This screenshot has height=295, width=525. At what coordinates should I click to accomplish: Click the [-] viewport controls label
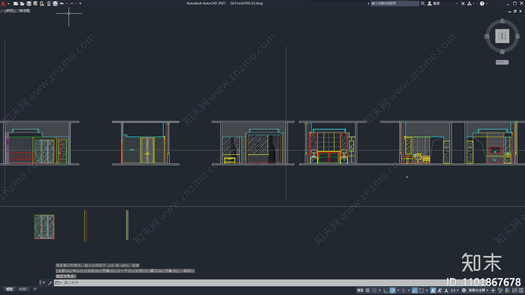(x=3, y=11)
